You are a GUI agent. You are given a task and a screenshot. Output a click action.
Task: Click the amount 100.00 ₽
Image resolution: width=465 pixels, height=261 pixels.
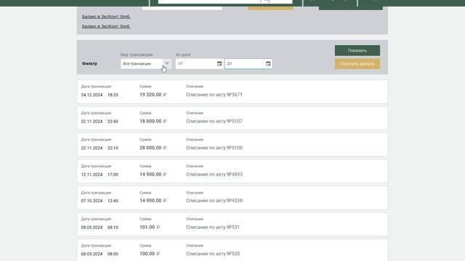150,254
